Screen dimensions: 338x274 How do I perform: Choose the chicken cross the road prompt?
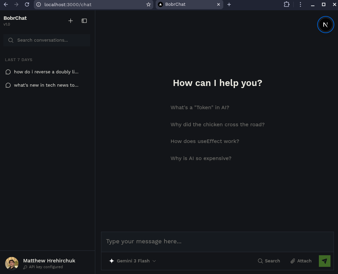pyautogui.click(x=217, y=125)
